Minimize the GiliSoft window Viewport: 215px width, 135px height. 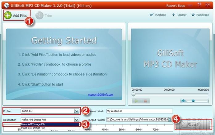(190, 6)
